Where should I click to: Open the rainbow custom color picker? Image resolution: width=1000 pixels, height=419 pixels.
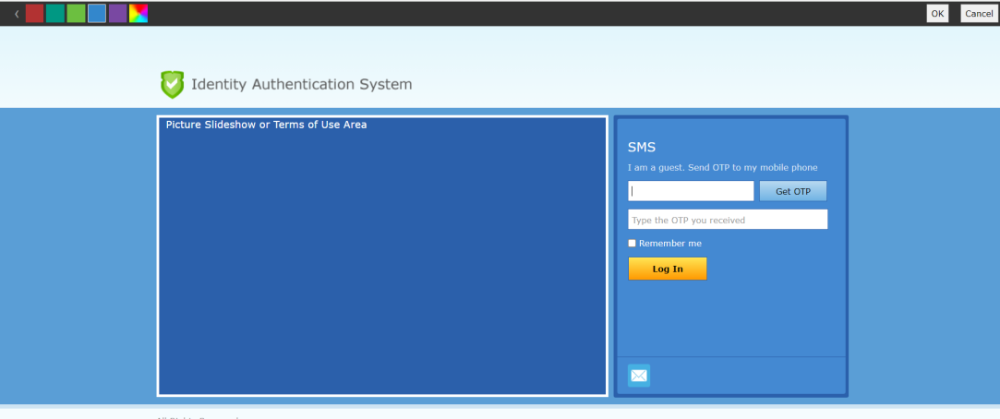click(139, 14)
